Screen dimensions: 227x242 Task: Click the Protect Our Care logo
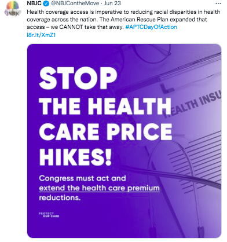click(49, 215)
